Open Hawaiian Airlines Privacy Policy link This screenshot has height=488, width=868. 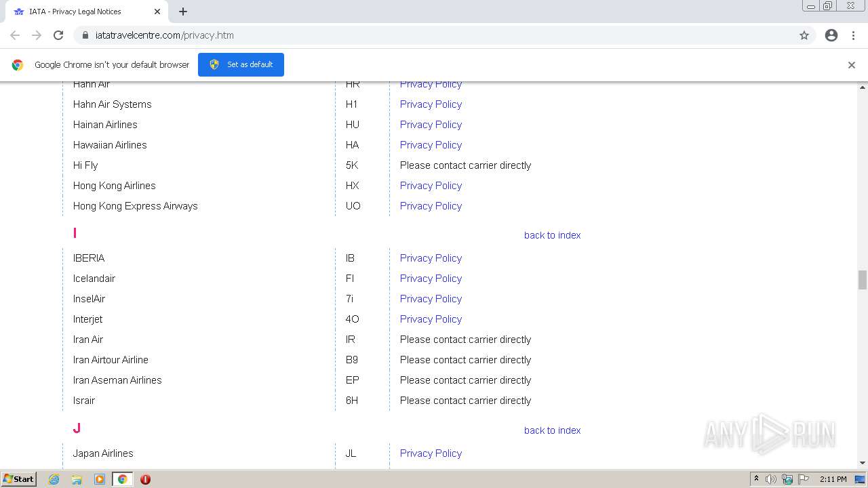click(431, 145)
